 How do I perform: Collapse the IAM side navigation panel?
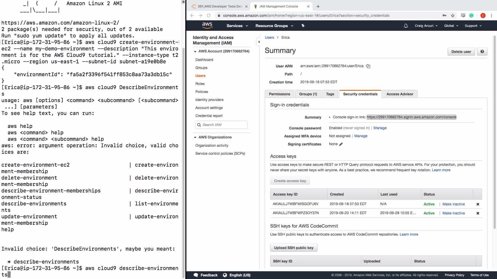coord(259,42)
